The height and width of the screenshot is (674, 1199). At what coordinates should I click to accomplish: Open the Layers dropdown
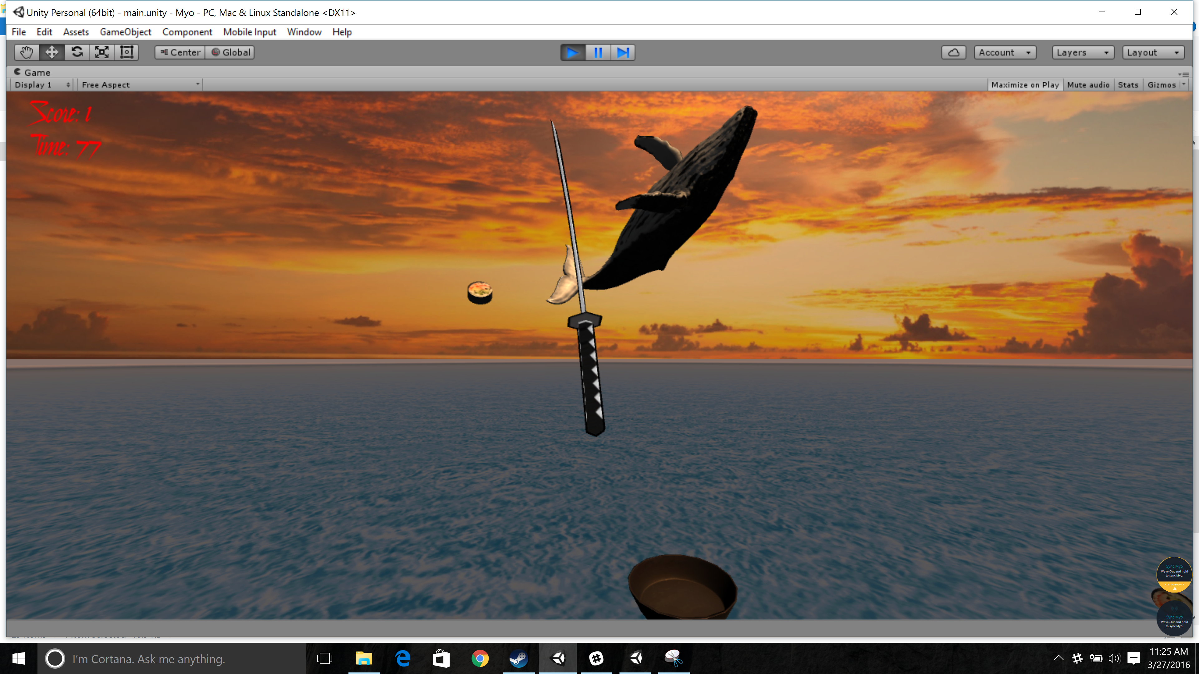1083,52
